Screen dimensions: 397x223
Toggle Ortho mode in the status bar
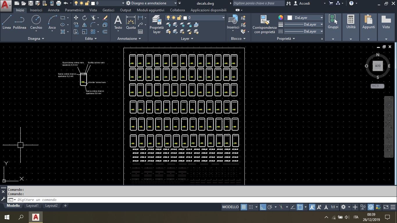coord(263,207)
